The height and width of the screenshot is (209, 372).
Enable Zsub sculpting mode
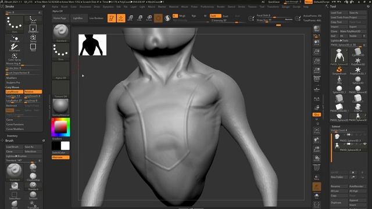(x=226, y=16)
